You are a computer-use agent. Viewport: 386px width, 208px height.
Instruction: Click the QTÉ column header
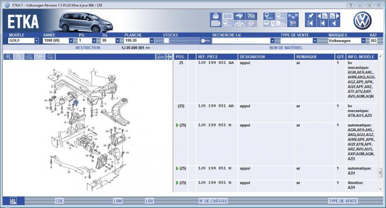(x=340, y=57)
